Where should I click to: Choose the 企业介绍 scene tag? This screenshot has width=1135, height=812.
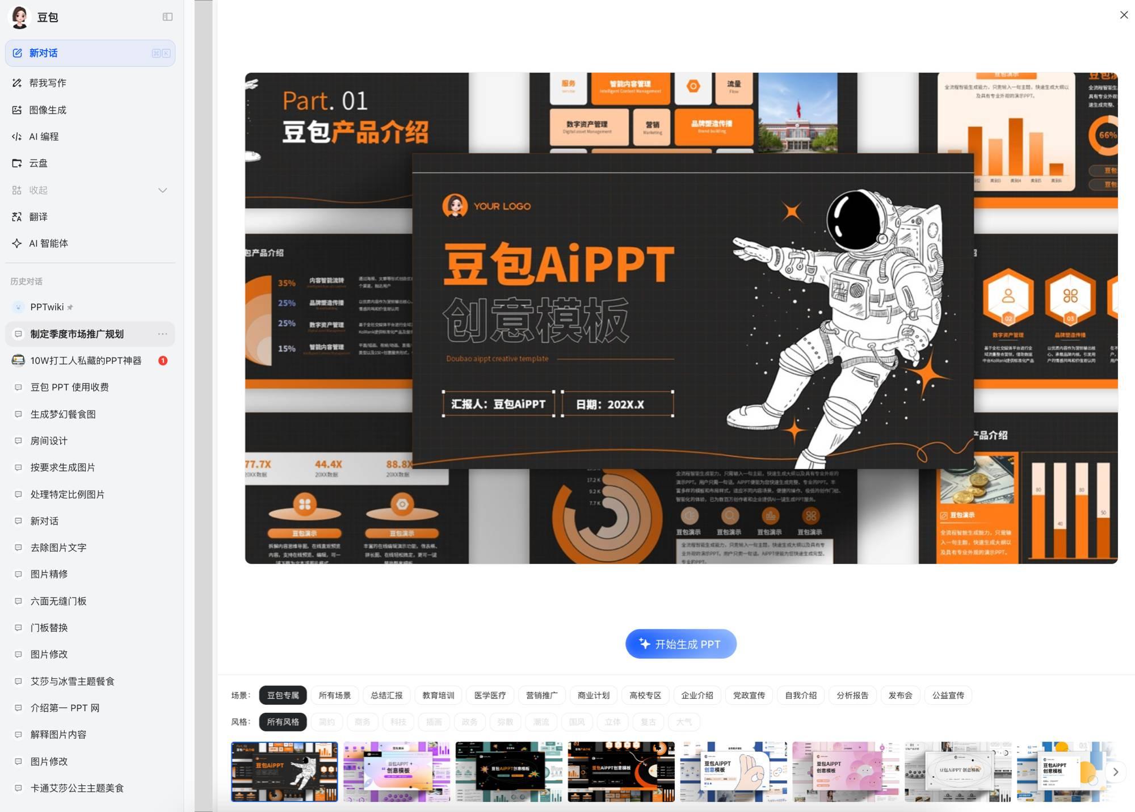tap(697, 695)
